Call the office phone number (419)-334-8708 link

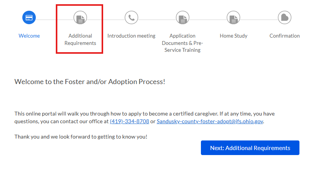click(129, 122)
